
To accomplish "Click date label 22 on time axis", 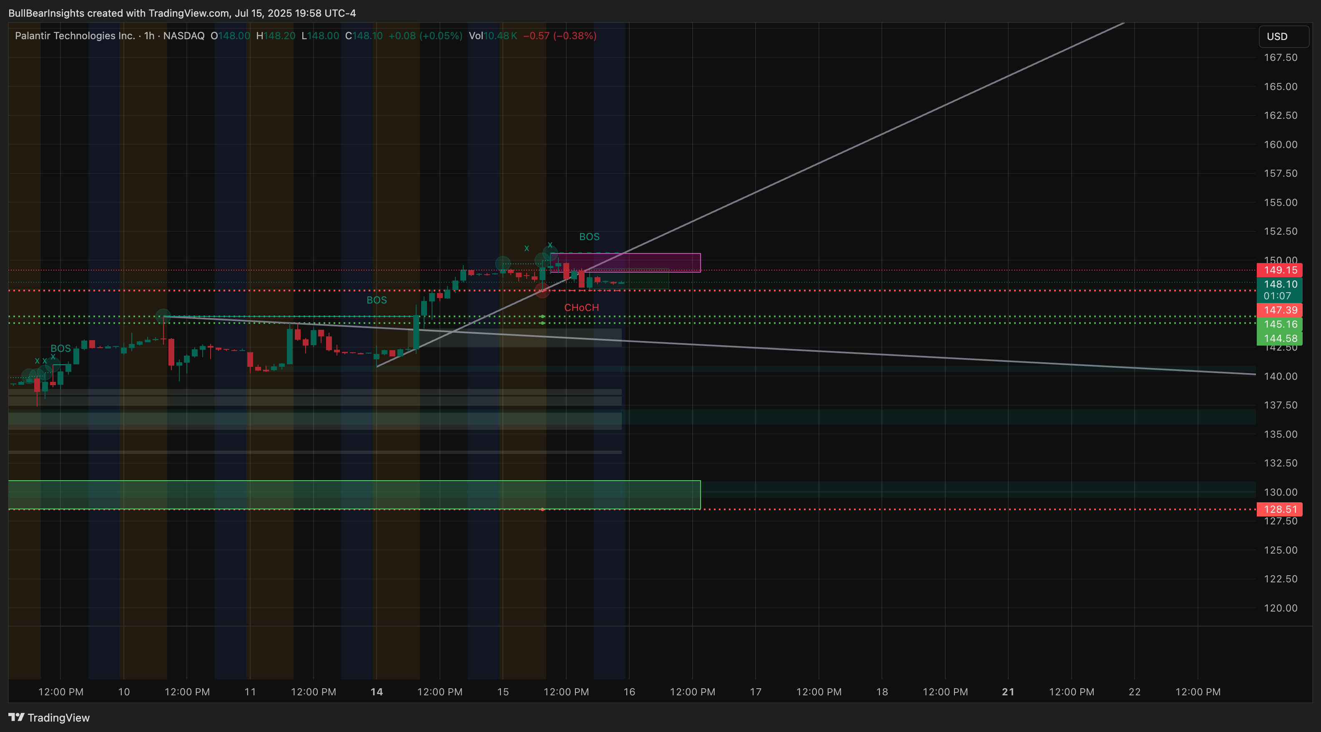I will [x=1134, y=692].
